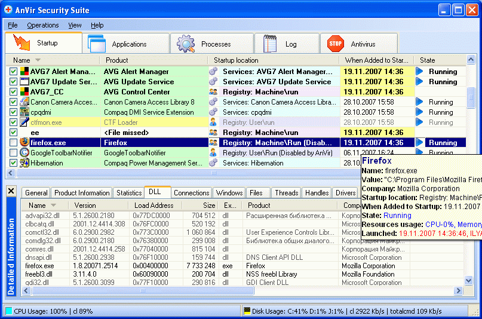The width and height of the screenshot is (482, 319).
Task: Click the AVG7_CC colored square icon
Action: point(24,92)
